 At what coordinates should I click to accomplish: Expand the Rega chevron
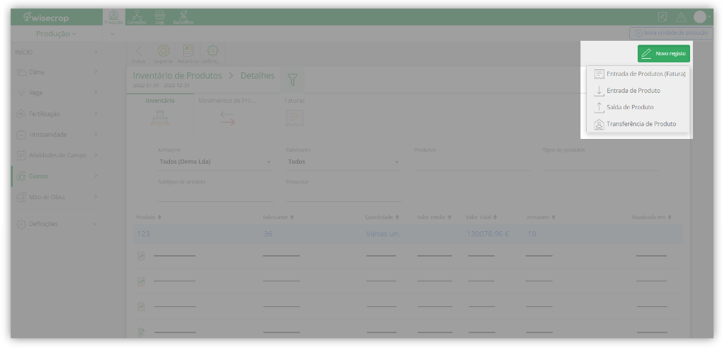click(96, 93)
